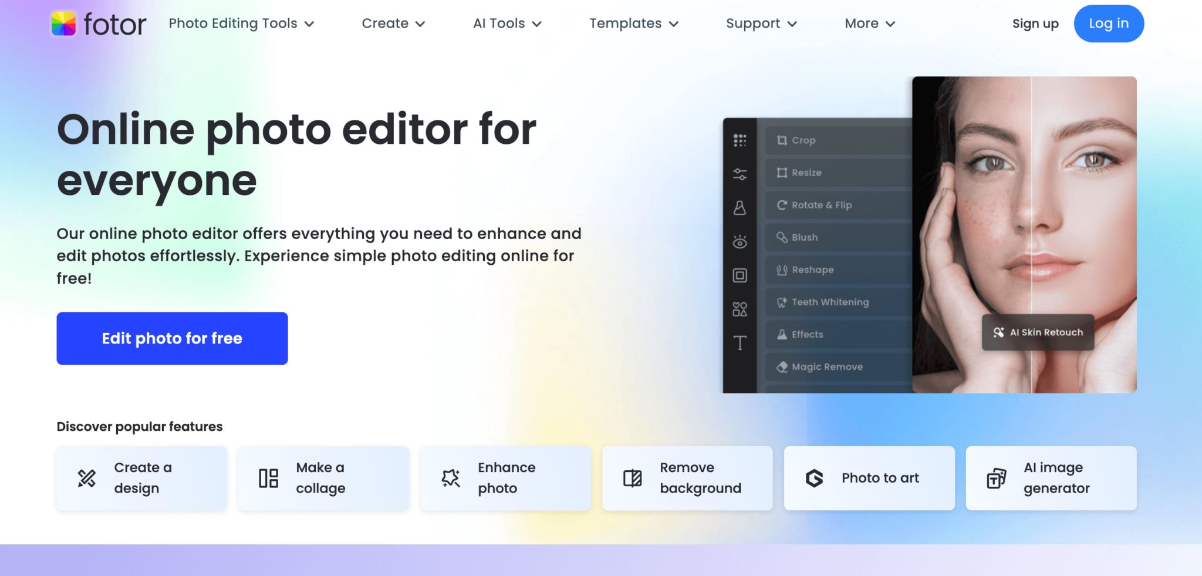This screenshot has height=576, width=1202.
Task: Click the Log in button
Action: point(1109,23)
